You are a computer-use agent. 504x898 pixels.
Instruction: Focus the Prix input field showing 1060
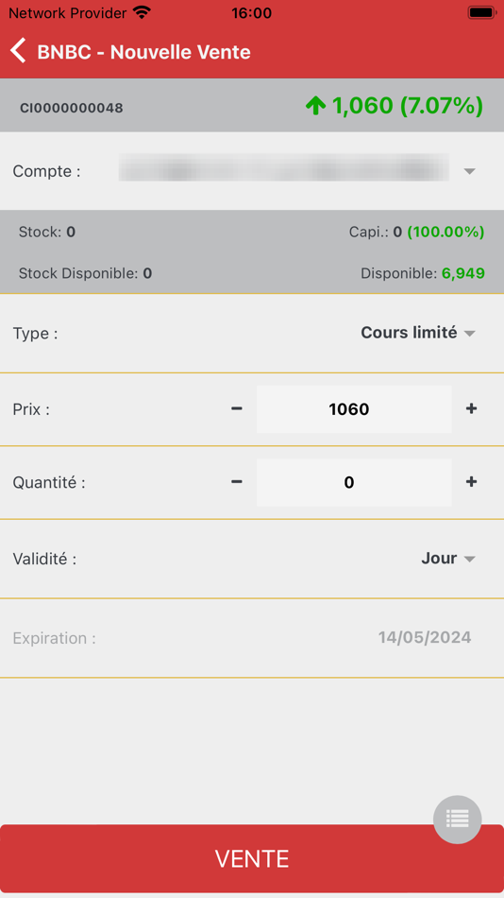(x=354, y=409)
